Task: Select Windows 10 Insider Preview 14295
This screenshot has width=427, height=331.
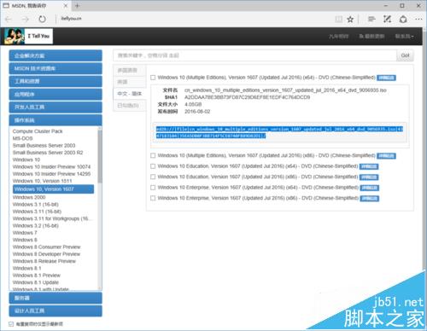Action: (51, 174)
